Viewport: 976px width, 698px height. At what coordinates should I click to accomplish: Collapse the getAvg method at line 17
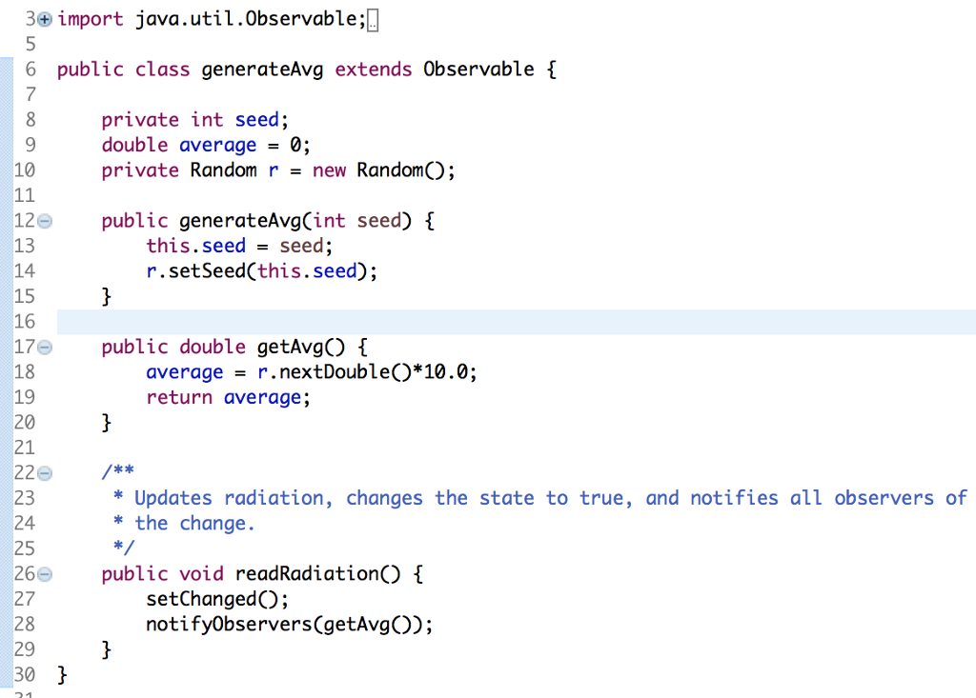pos(45,348)
